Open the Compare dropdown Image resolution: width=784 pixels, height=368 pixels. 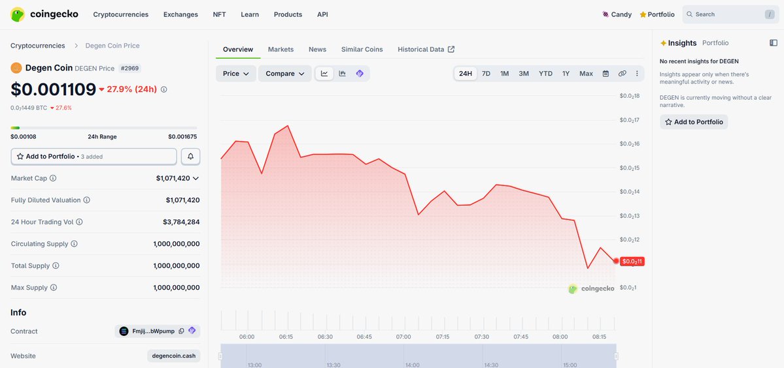point(285,73)
